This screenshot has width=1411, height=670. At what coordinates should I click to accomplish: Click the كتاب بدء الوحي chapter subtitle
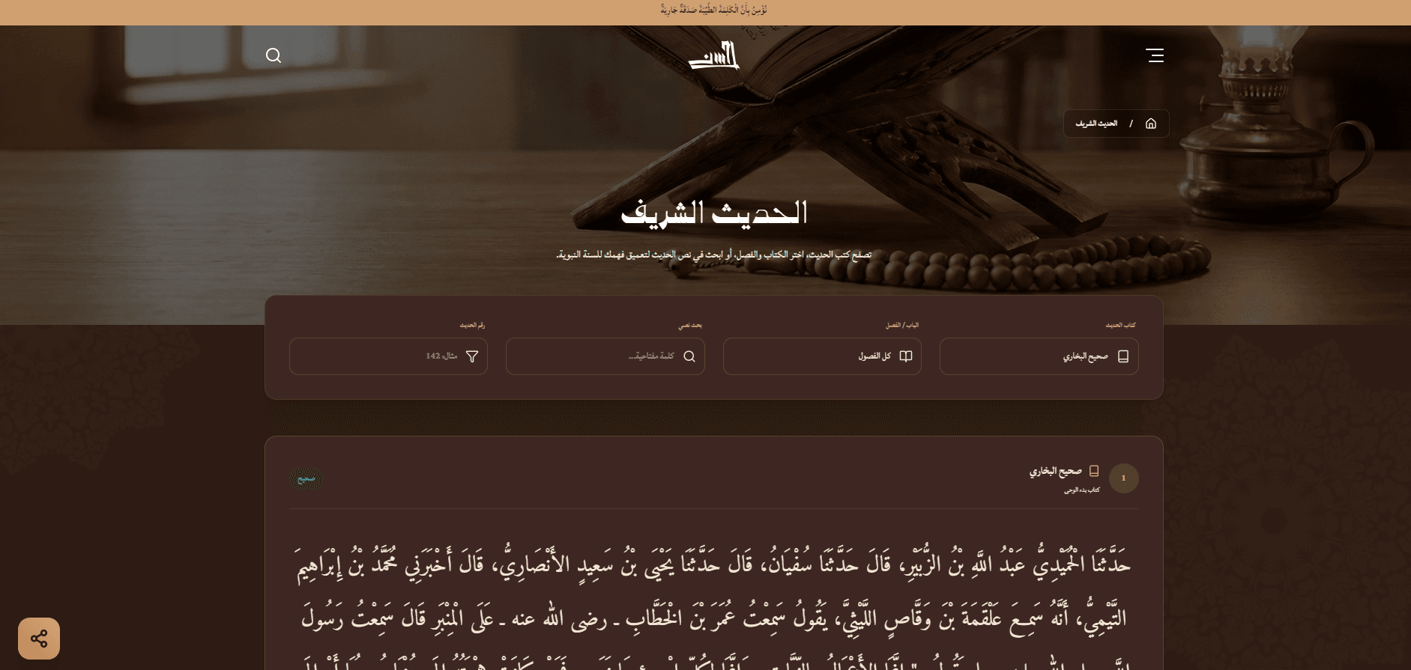(1082, 490)
